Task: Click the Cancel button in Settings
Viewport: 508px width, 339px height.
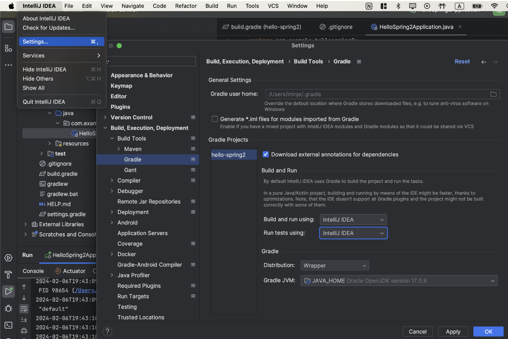Action: [x=418, y=332]
